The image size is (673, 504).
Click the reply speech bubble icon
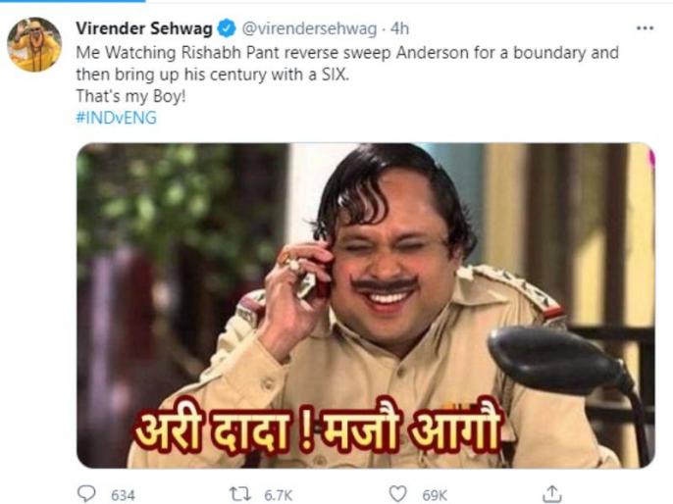pos(86,494)
